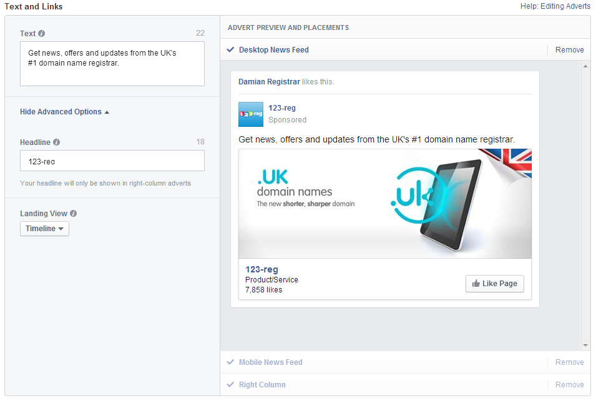The width and height of the screenshot is (596, 403).
Task: Click the Text character count 22
Action: (200, 33)
